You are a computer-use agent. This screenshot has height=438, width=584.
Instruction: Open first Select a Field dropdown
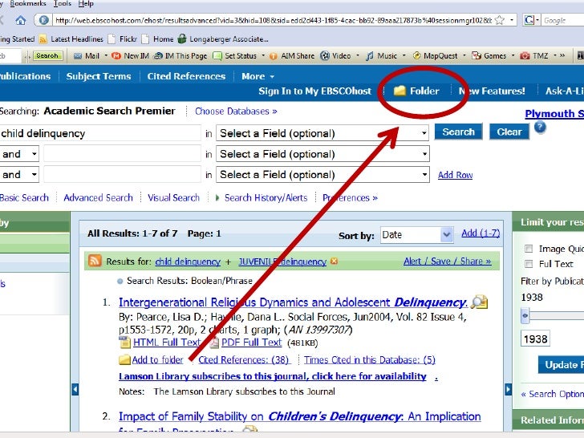[x=322, y=133]
